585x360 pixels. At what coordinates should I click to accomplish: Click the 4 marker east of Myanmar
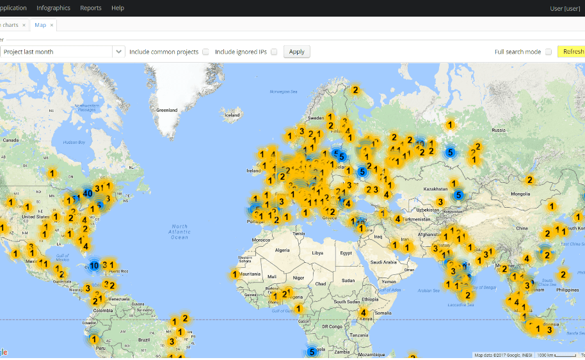tap(526, 258)
